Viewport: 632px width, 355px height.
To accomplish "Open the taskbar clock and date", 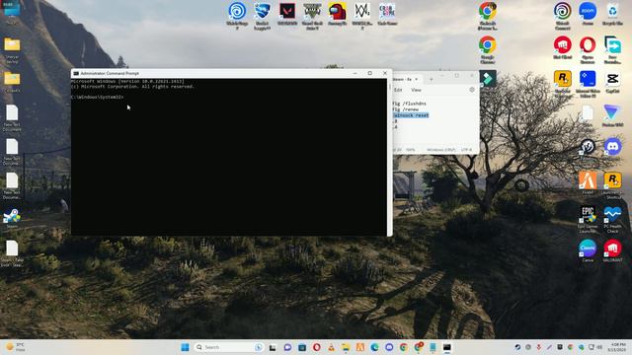I will (x=616, y=347).
